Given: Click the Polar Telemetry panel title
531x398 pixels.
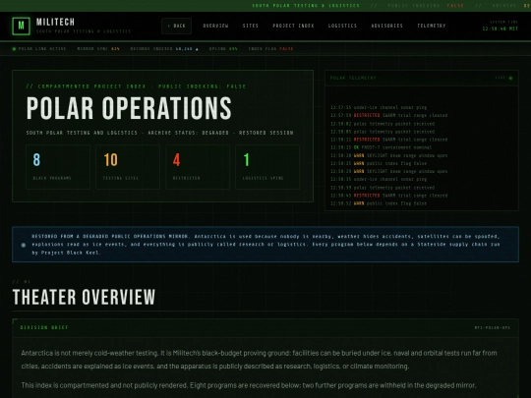Looking at the screenshot, I should click(x=353, y=78).
